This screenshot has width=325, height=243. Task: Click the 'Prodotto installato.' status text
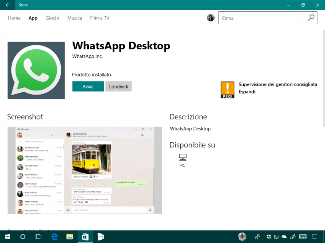coord(92,75)
